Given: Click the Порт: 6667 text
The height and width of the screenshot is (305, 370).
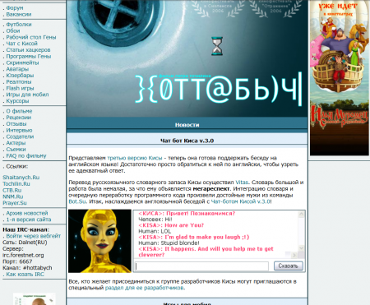Looking at the screenshot, I should coord(17,261).
